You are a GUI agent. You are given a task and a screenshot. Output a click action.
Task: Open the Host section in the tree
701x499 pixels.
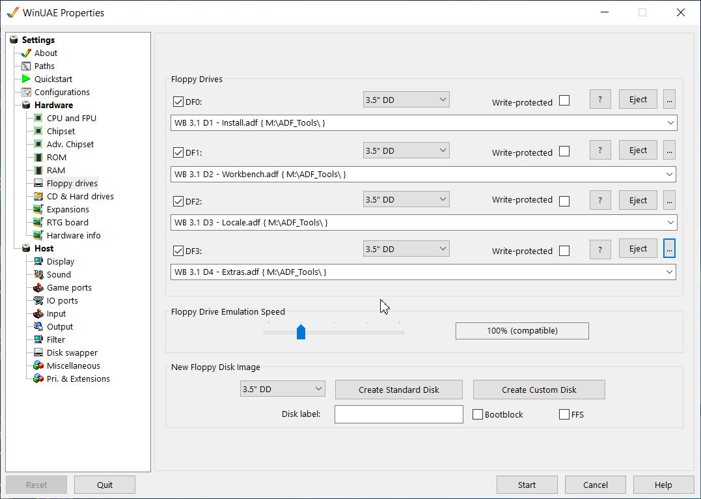click(44, 248)
